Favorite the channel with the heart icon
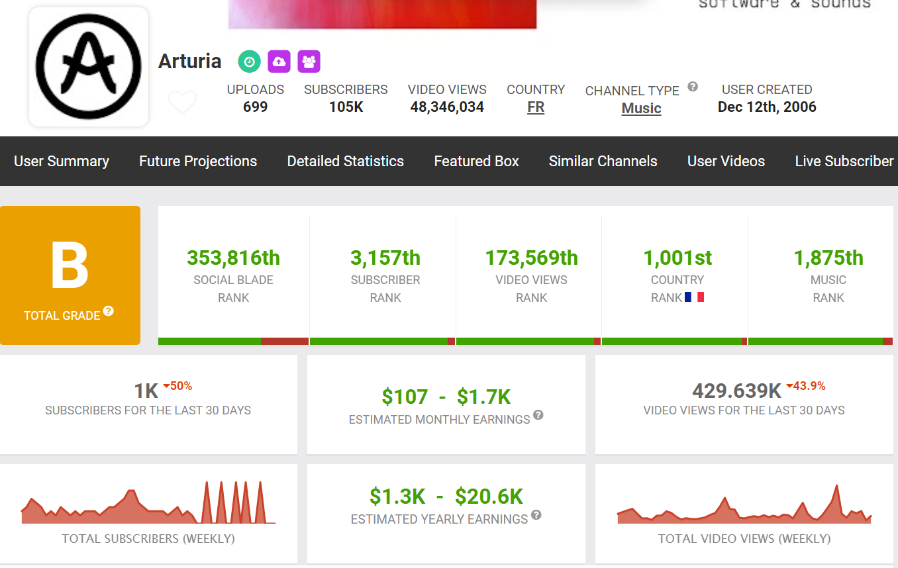Image resolution: width=898 pixels, height=568 pixels. (182, 103)
